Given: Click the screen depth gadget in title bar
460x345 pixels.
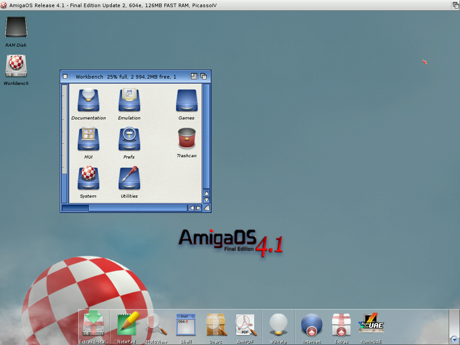Looking at the screenshot, I should pyautogui.click(x=456, y=5).
